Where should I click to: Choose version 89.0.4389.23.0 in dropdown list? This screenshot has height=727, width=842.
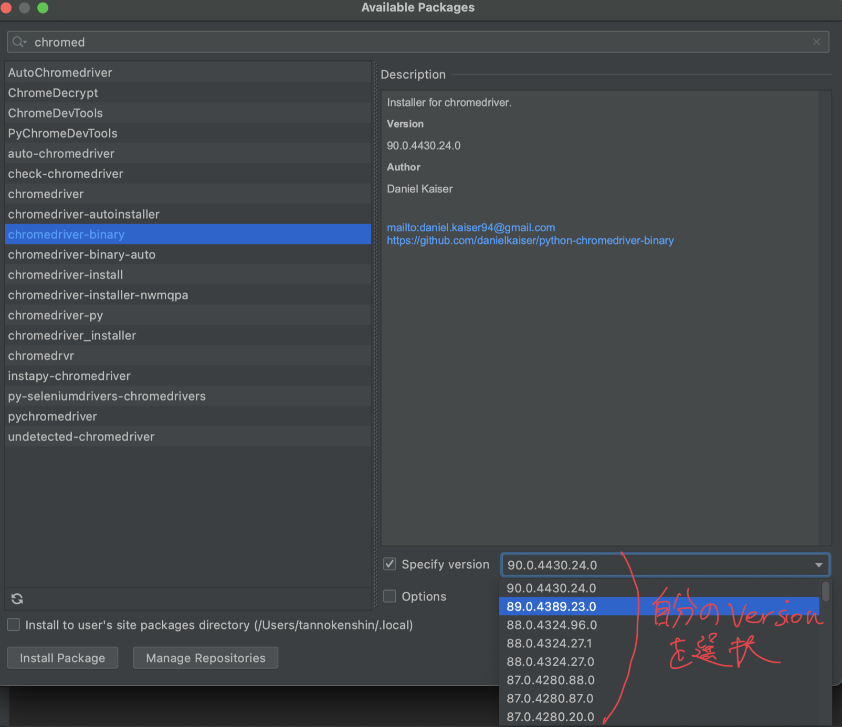(x=659, y=606)
